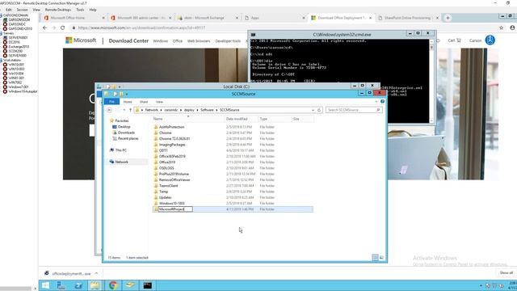The height and width of the screenshot is (291, 517).
Task: Select CARSONDC in the tree
Action: [17, 24]
